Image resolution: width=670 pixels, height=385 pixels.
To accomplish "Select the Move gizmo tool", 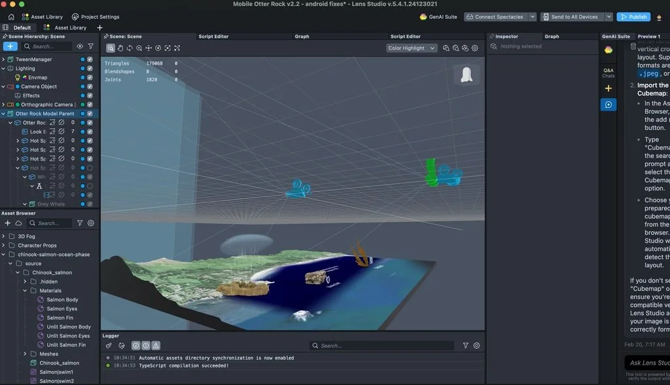I will [149, 48].
